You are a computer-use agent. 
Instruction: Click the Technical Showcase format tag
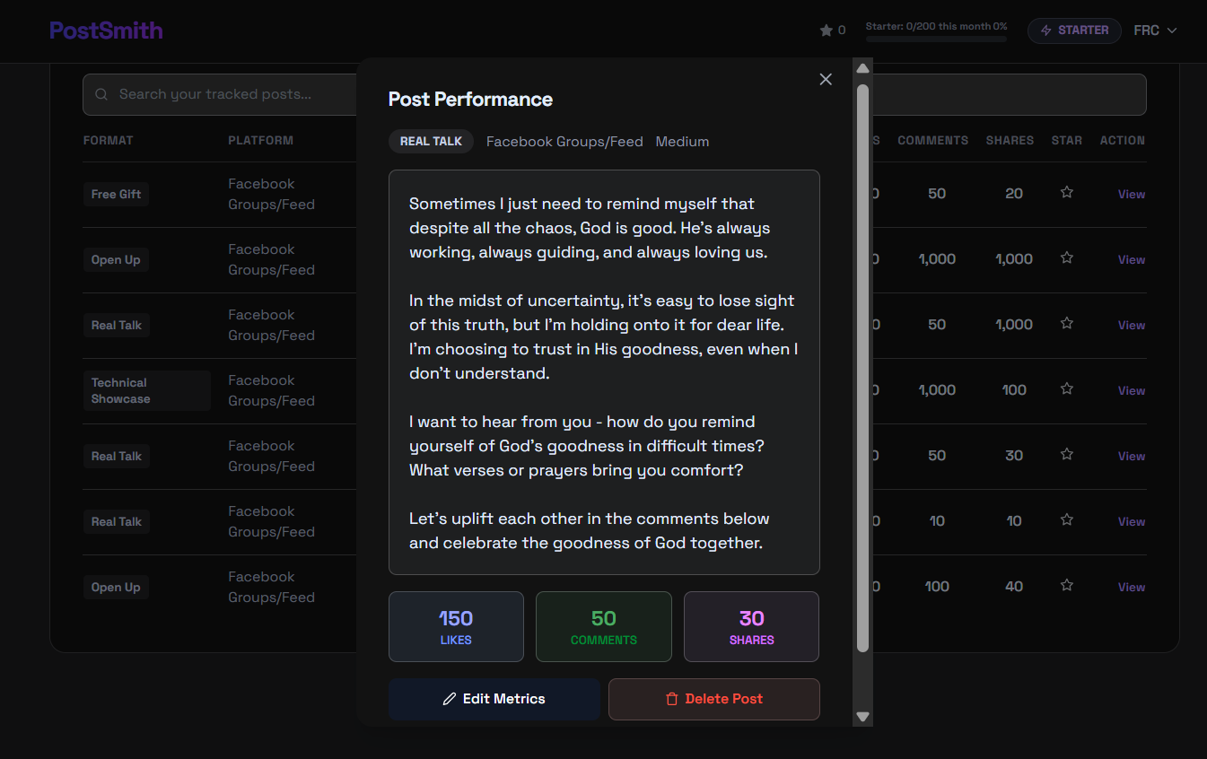point(147,391)
